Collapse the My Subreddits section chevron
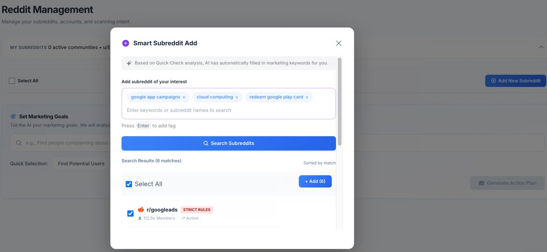547x252 pixels. click(x=541, y=47)
